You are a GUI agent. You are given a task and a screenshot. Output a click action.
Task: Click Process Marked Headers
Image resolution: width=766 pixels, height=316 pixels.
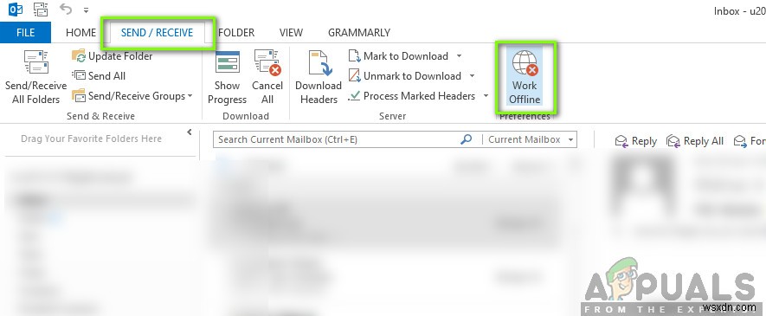412,96
